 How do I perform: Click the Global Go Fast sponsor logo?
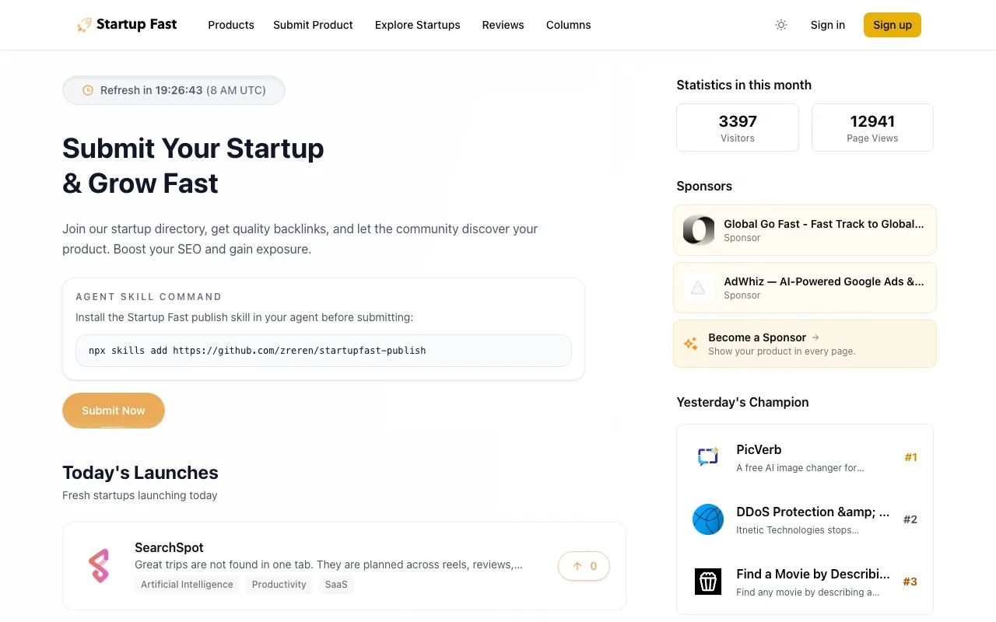(698, 230)
